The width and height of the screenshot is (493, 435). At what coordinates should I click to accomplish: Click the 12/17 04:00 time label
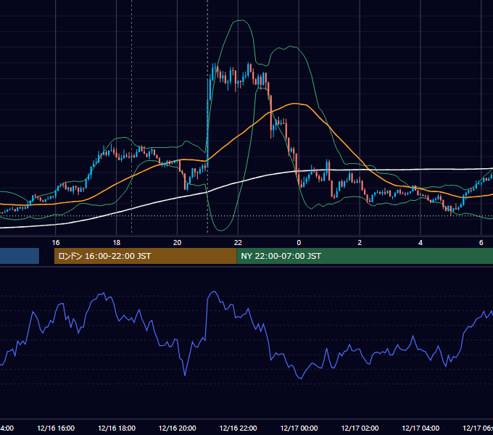tap(420, 428)
